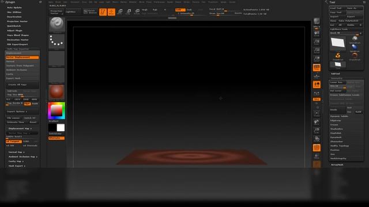Toggle Perspective (Persp) view
The height and width of the screenshot is (207, 369).
317,68
